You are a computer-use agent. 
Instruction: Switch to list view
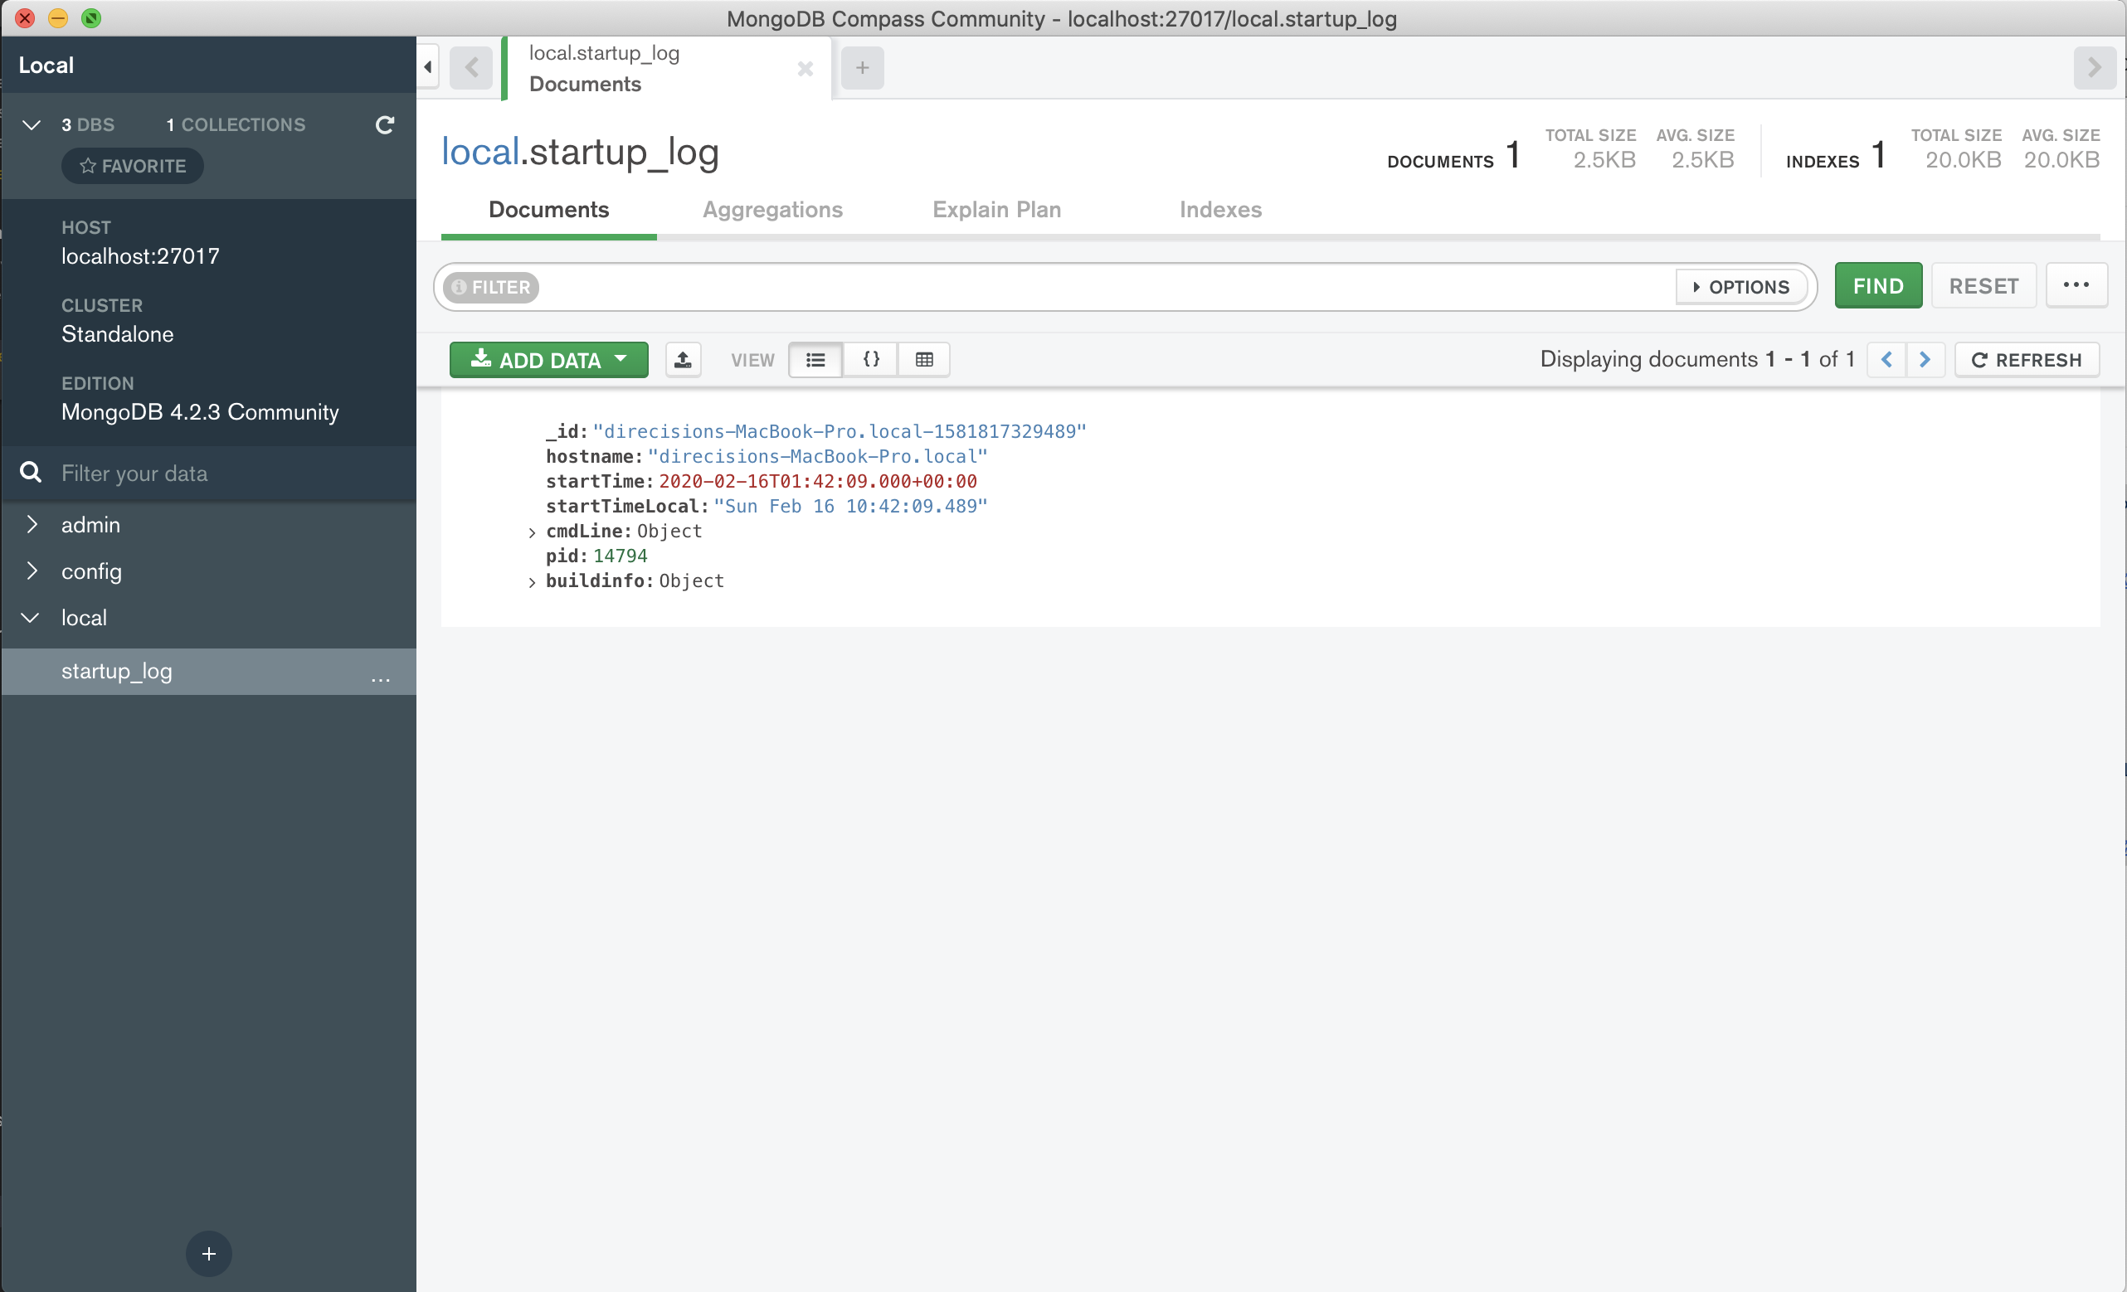815,360
